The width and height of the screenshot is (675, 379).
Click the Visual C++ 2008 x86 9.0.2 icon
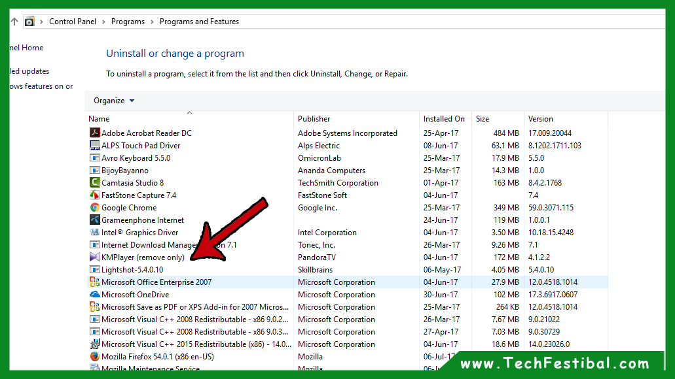pos(95,320)
